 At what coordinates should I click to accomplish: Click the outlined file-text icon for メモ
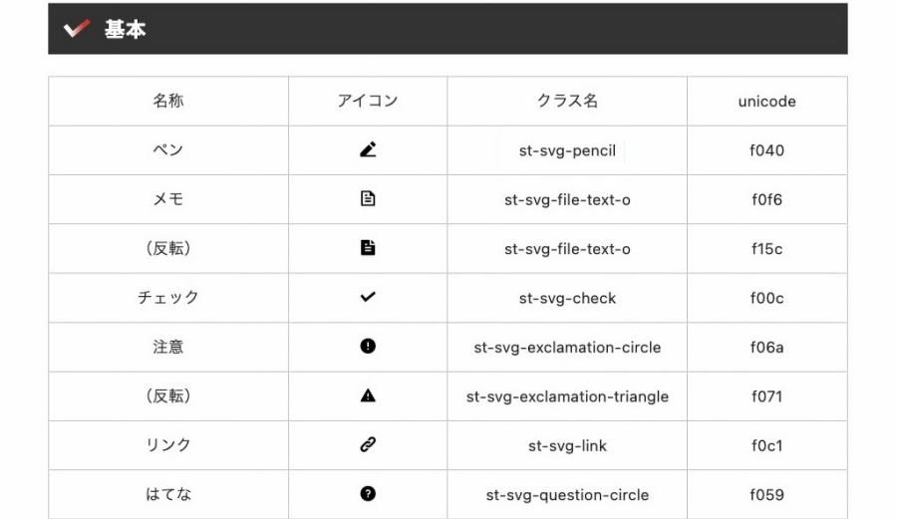tap(368, 199)
